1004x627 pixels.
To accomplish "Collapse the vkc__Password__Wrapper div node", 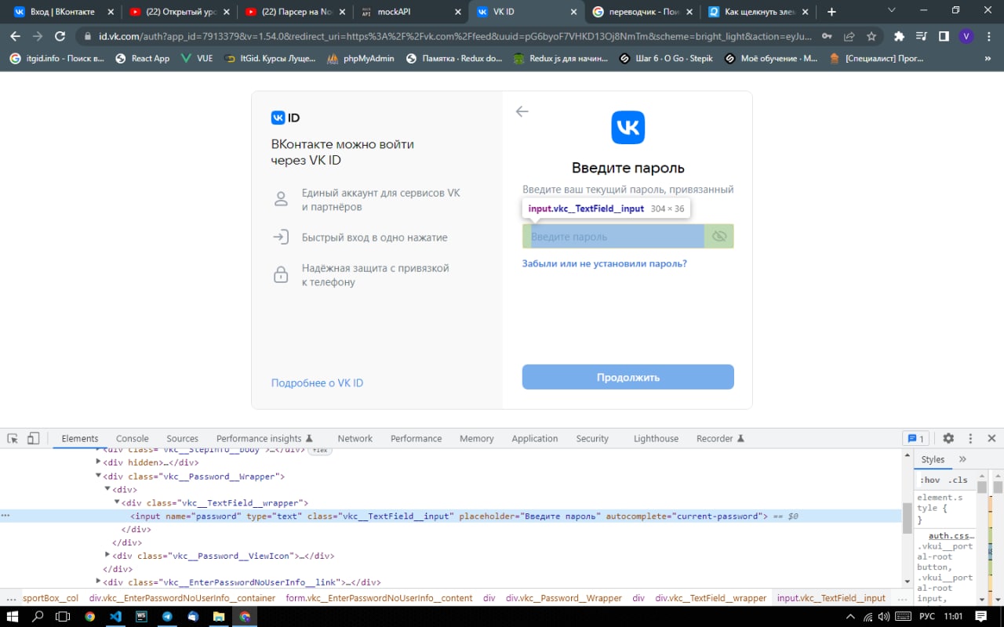I will (99, 476).
